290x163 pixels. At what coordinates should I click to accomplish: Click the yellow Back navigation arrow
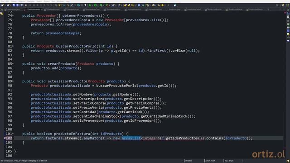point(163,5)
